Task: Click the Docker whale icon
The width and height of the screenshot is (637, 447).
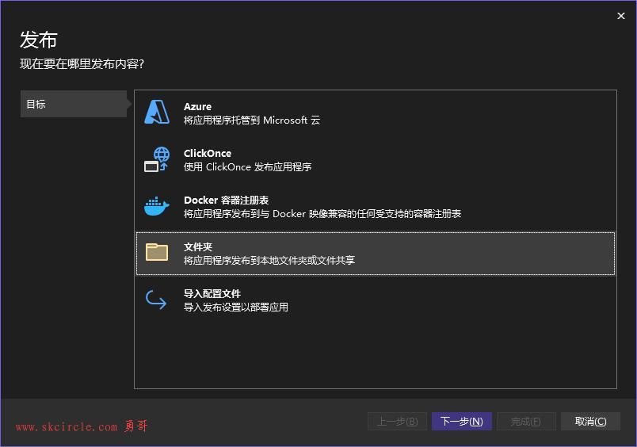Action: (157, 206)
